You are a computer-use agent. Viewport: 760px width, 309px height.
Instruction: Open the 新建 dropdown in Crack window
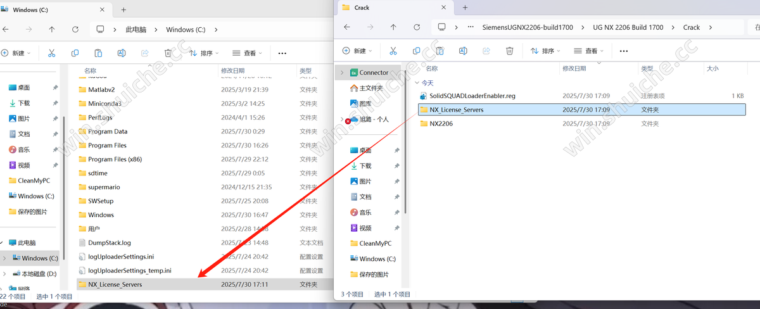click(357, 51)
